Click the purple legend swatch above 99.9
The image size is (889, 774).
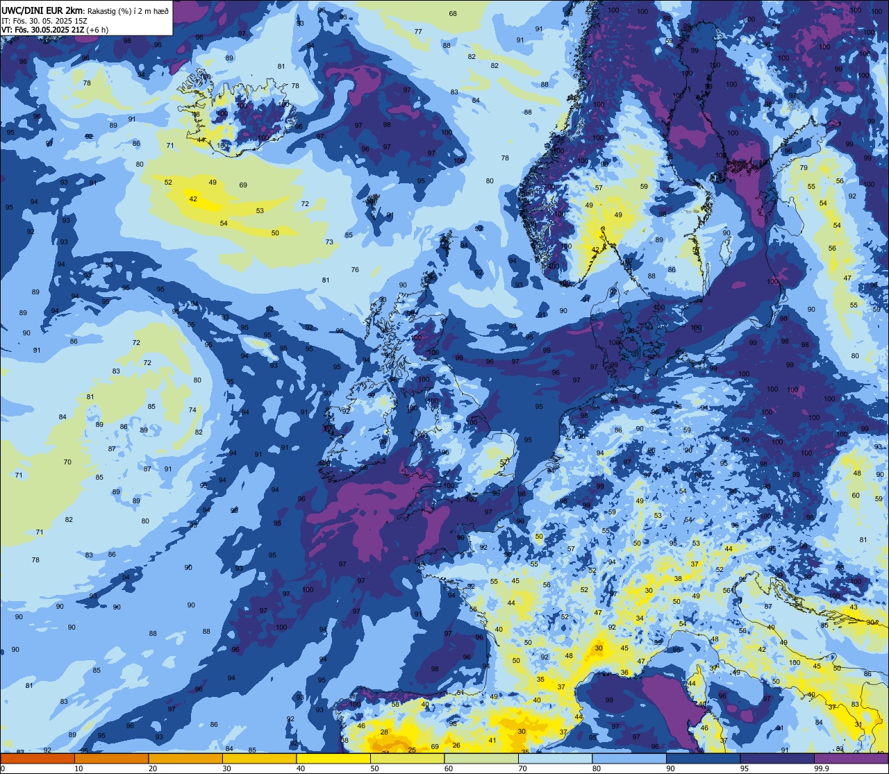click(x=851, y=758)
